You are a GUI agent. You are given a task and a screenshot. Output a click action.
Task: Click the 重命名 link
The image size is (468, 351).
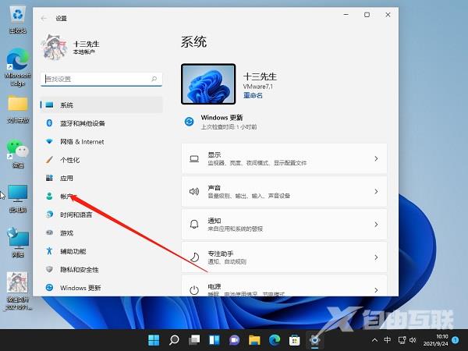[253, 95]
